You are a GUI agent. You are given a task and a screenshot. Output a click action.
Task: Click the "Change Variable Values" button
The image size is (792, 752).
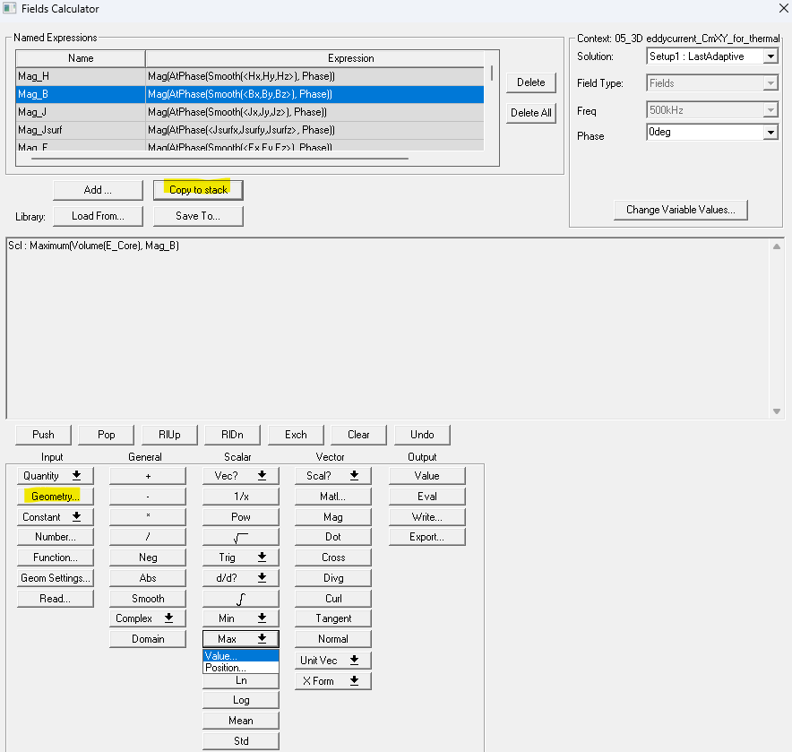pos(680,209)
